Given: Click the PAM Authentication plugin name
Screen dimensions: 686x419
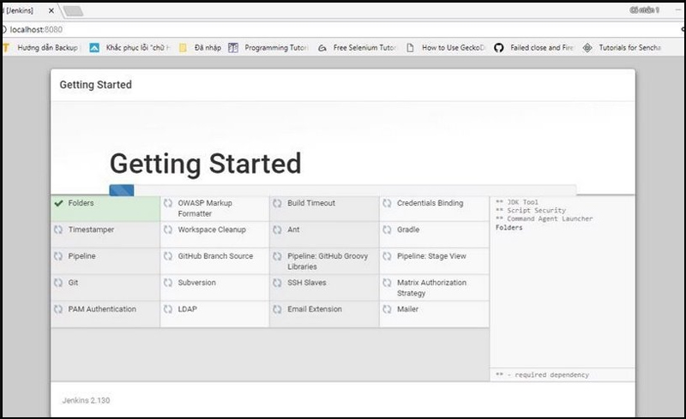Looking at the screenshot, I should coord(102,309).
